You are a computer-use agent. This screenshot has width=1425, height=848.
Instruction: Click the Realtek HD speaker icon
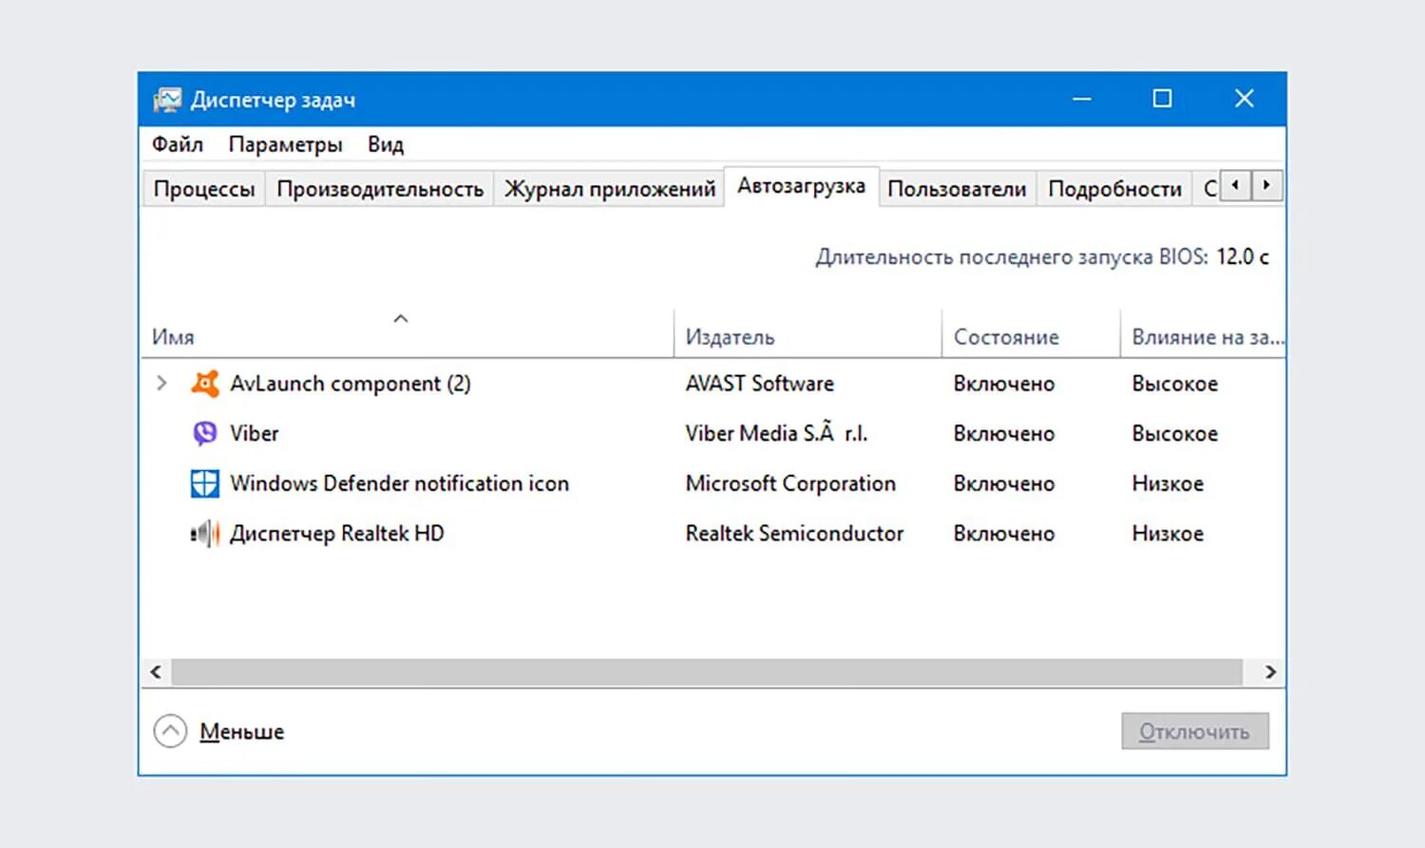point(204,534)
